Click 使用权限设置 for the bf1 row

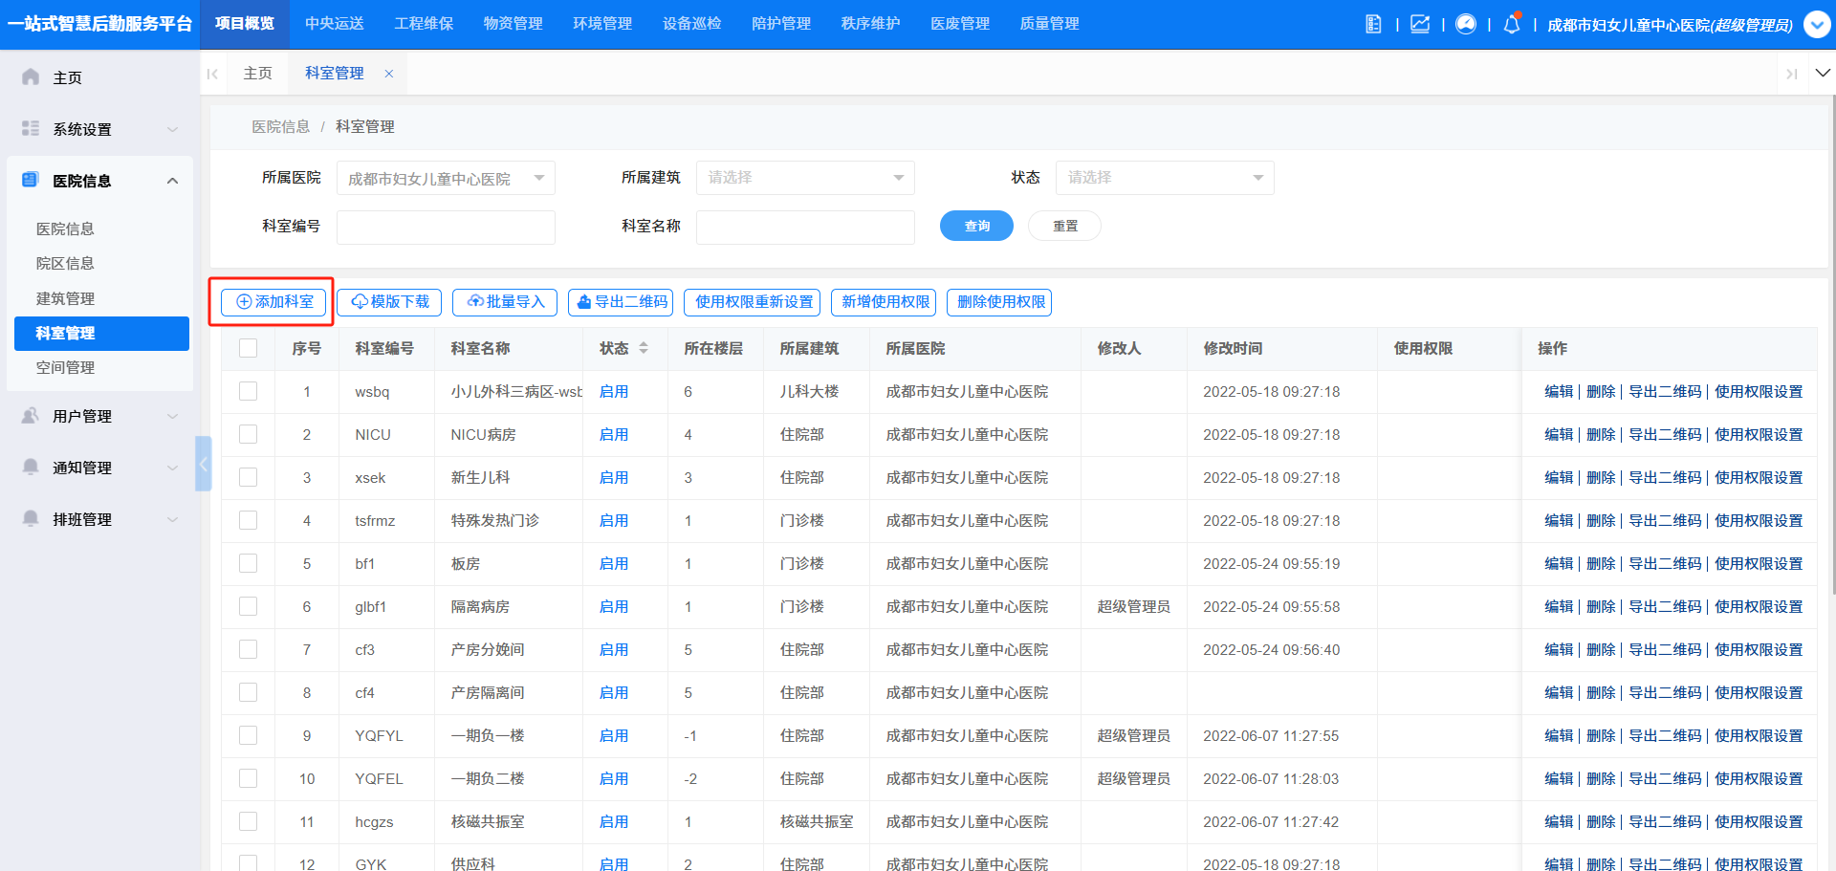coord(1759,563)
